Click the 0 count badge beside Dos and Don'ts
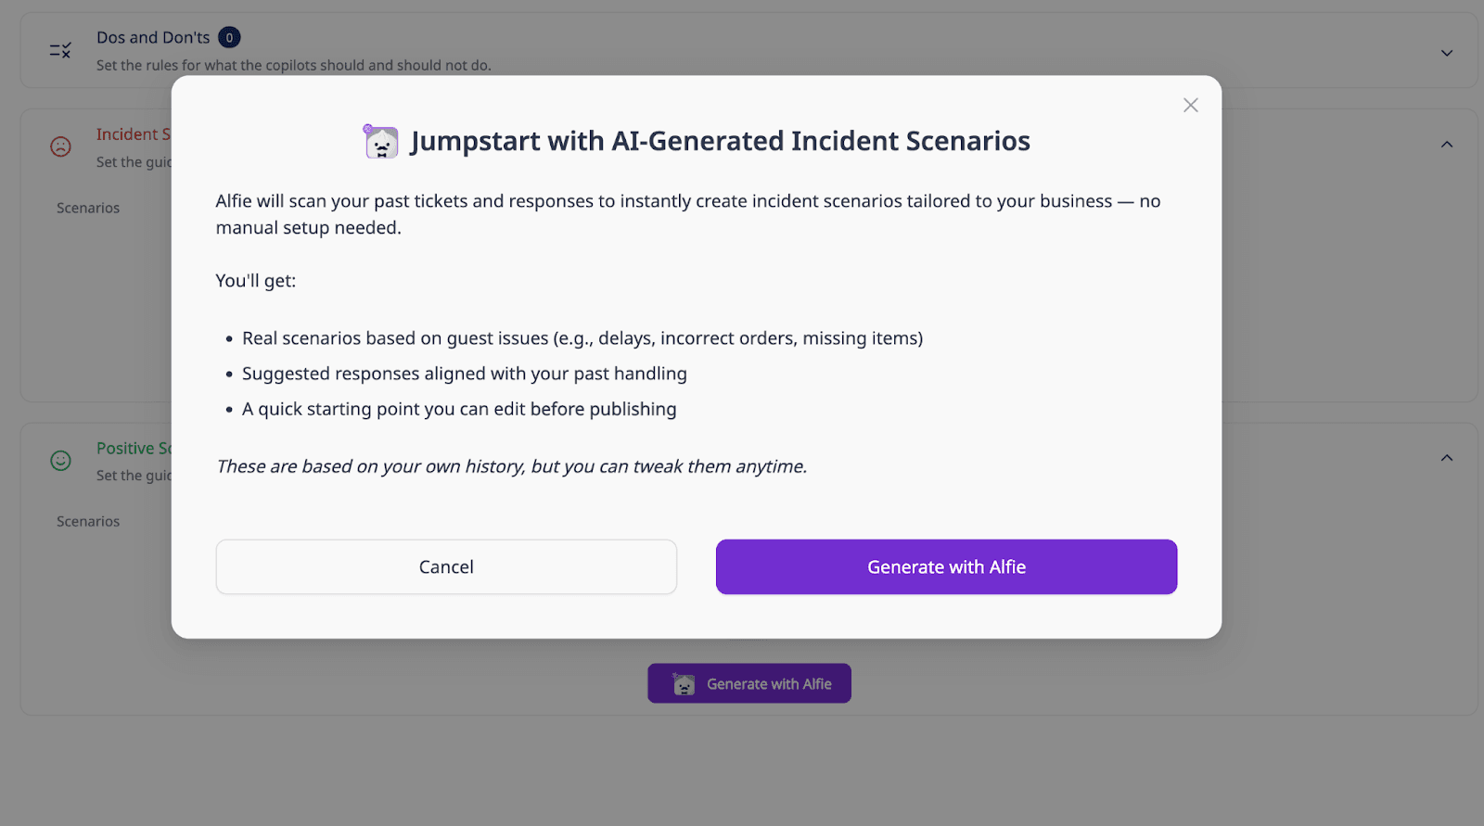Viewport: 1484px width, 826px height. click(229, 38)
